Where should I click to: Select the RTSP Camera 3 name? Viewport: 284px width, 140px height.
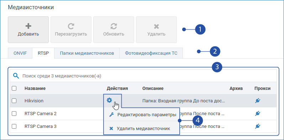(x=41, y=126)
